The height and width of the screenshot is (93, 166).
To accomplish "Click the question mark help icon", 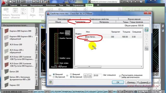I will [141, 2].
